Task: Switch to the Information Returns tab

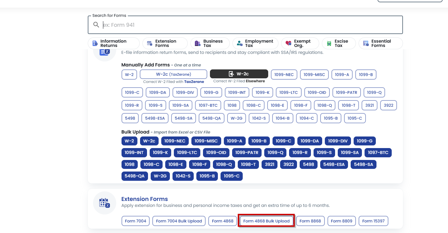Action: click(114, 43)
